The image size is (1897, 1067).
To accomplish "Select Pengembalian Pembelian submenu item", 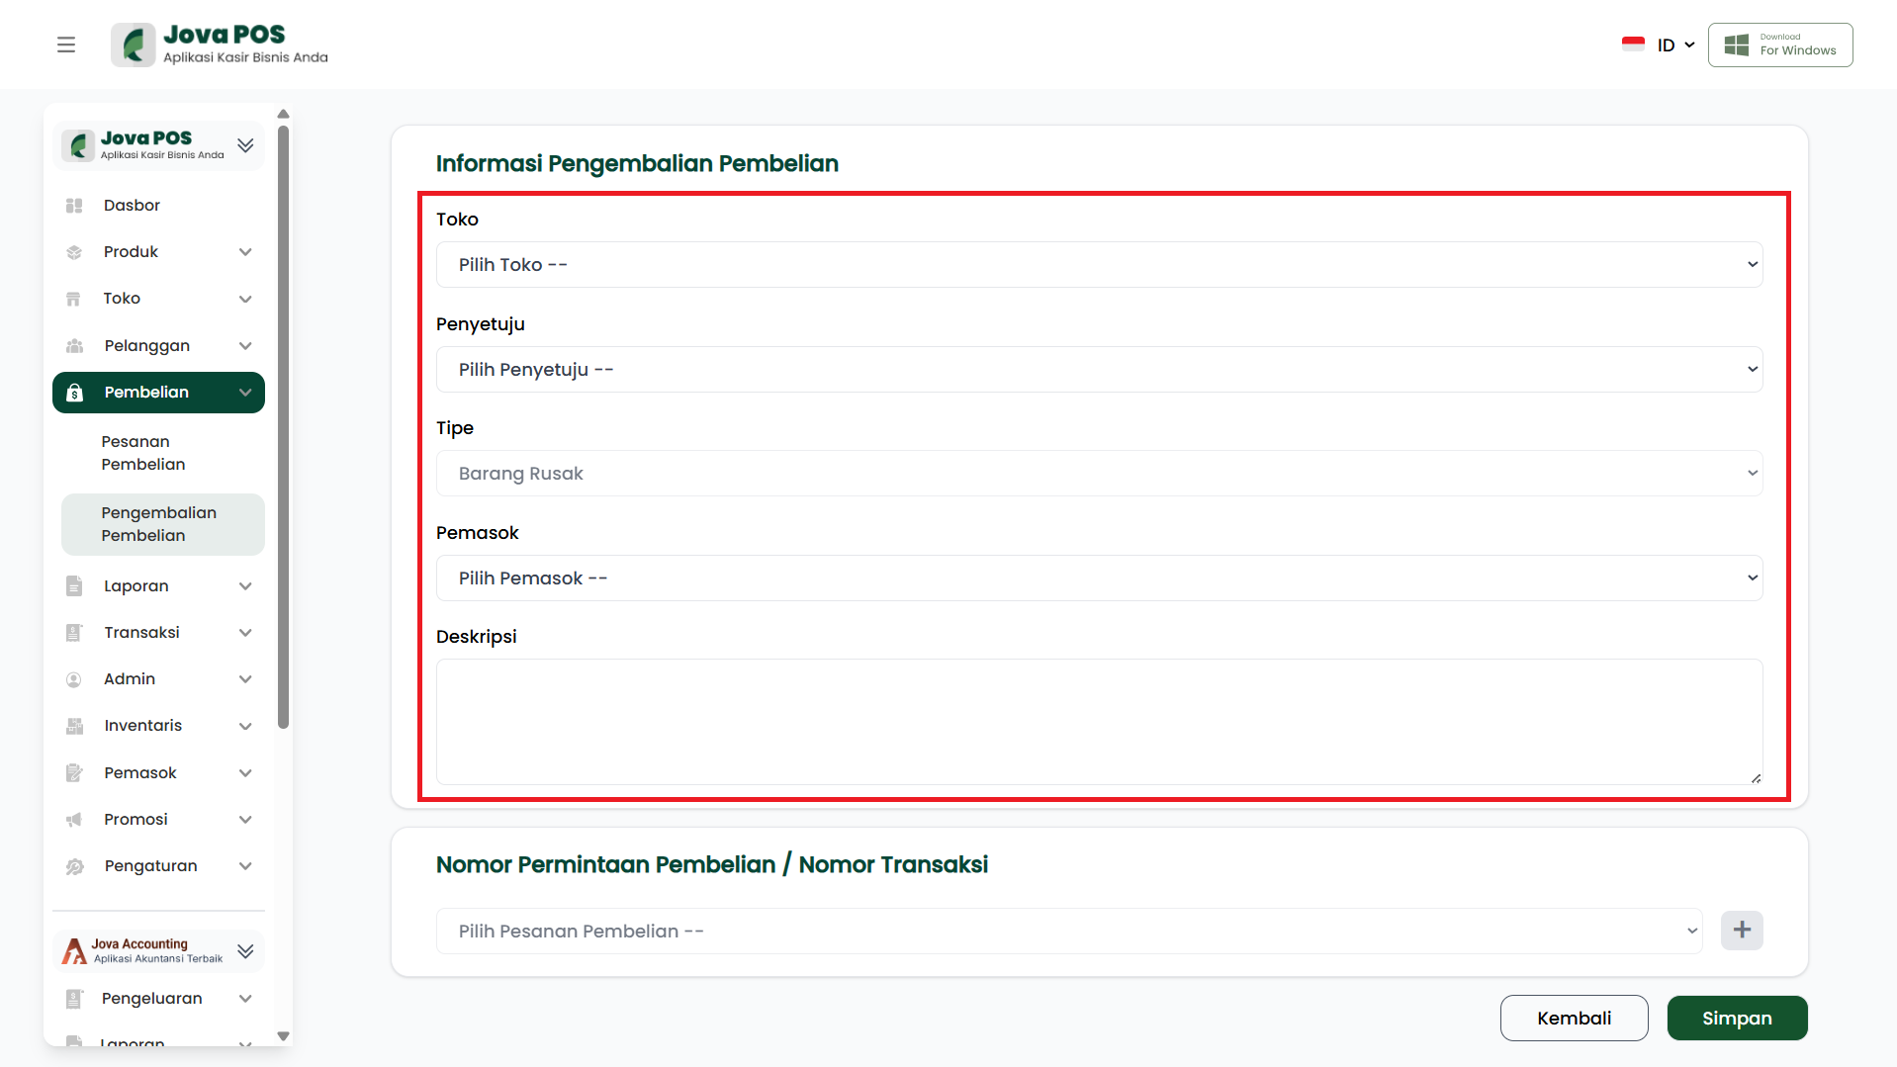I will pyautogui.click(x=158, y=524).
